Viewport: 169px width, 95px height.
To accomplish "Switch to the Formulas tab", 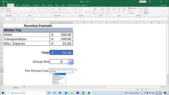I will coord(36,5).
